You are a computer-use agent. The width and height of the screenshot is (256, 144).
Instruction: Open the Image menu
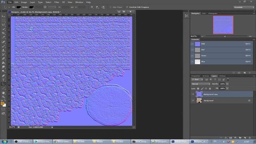pyautogui.click(x=24, y=2)
